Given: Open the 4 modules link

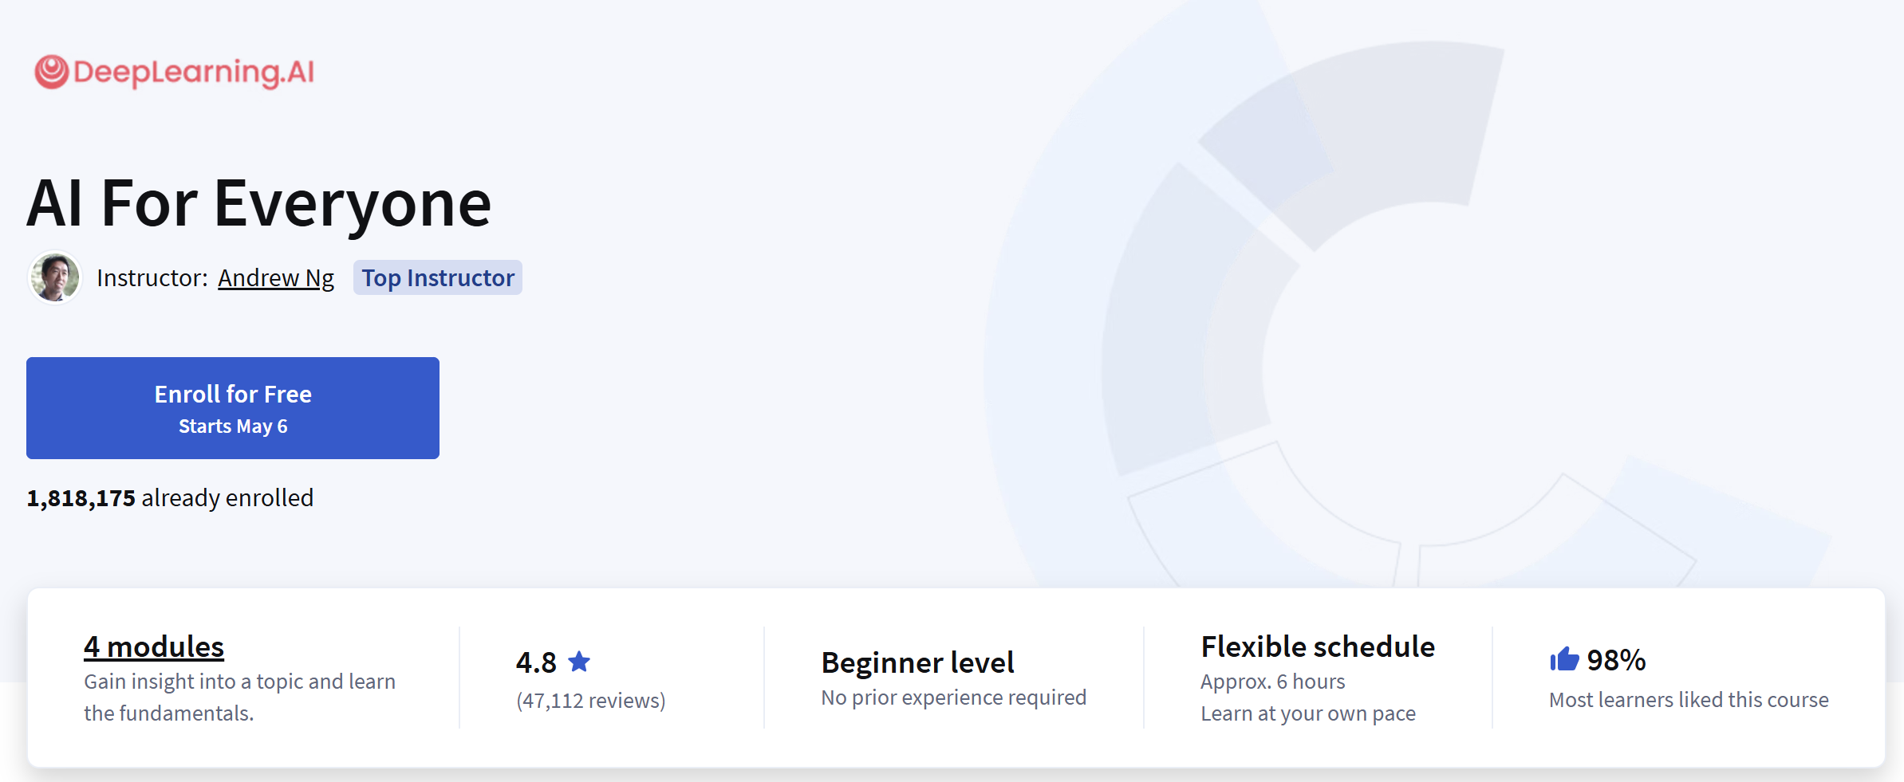Looking at the screenshot, I should [153, 646].
